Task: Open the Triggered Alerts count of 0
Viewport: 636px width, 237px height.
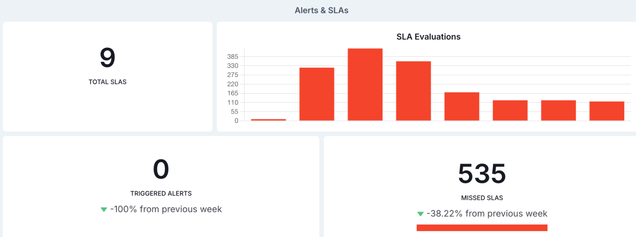Action: pos(161,169)
